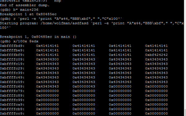Click the wrapped "100'`" continuation line
This screenshot has height=116, width=186.
coord(5,28)
